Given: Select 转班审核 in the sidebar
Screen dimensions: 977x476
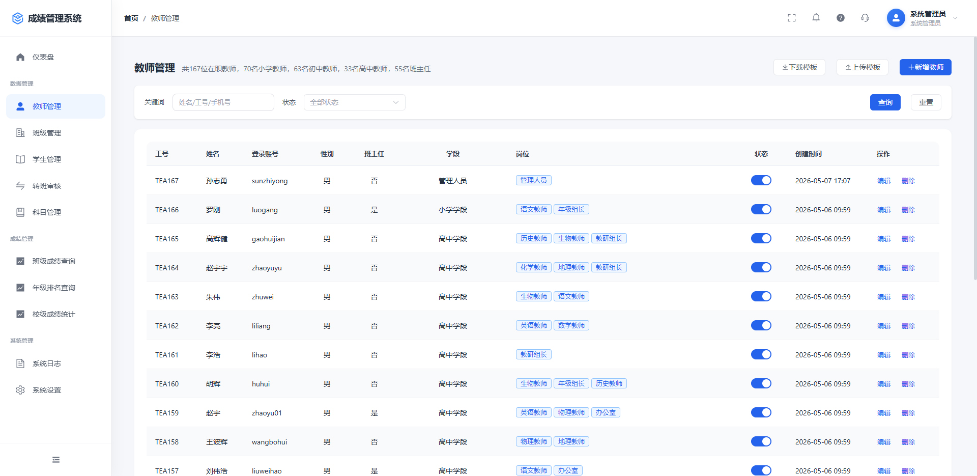Looking at the screenshot, I should click(56, 186).
